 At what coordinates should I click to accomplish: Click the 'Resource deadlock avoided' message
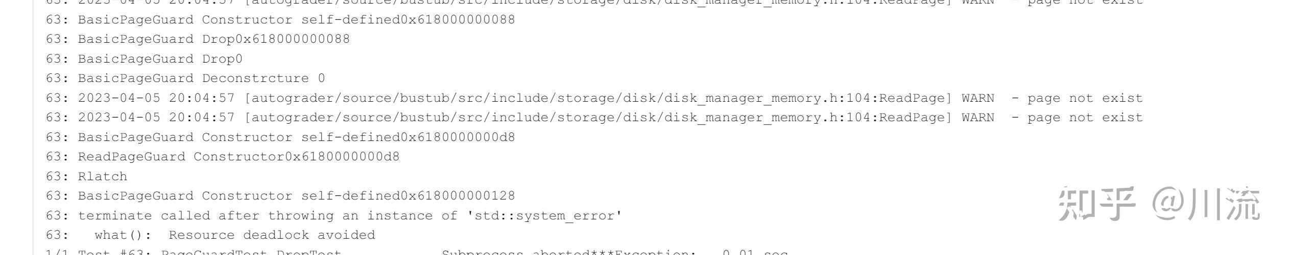(272, 235)
